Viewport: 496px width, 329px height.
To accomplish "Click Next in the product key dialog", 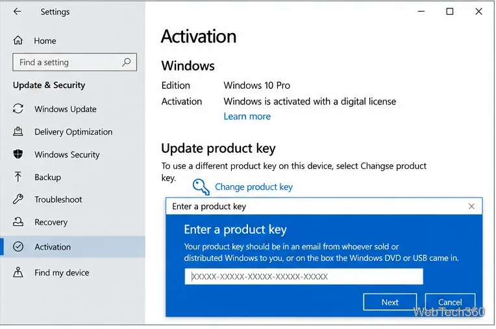I will coord(390,302).
